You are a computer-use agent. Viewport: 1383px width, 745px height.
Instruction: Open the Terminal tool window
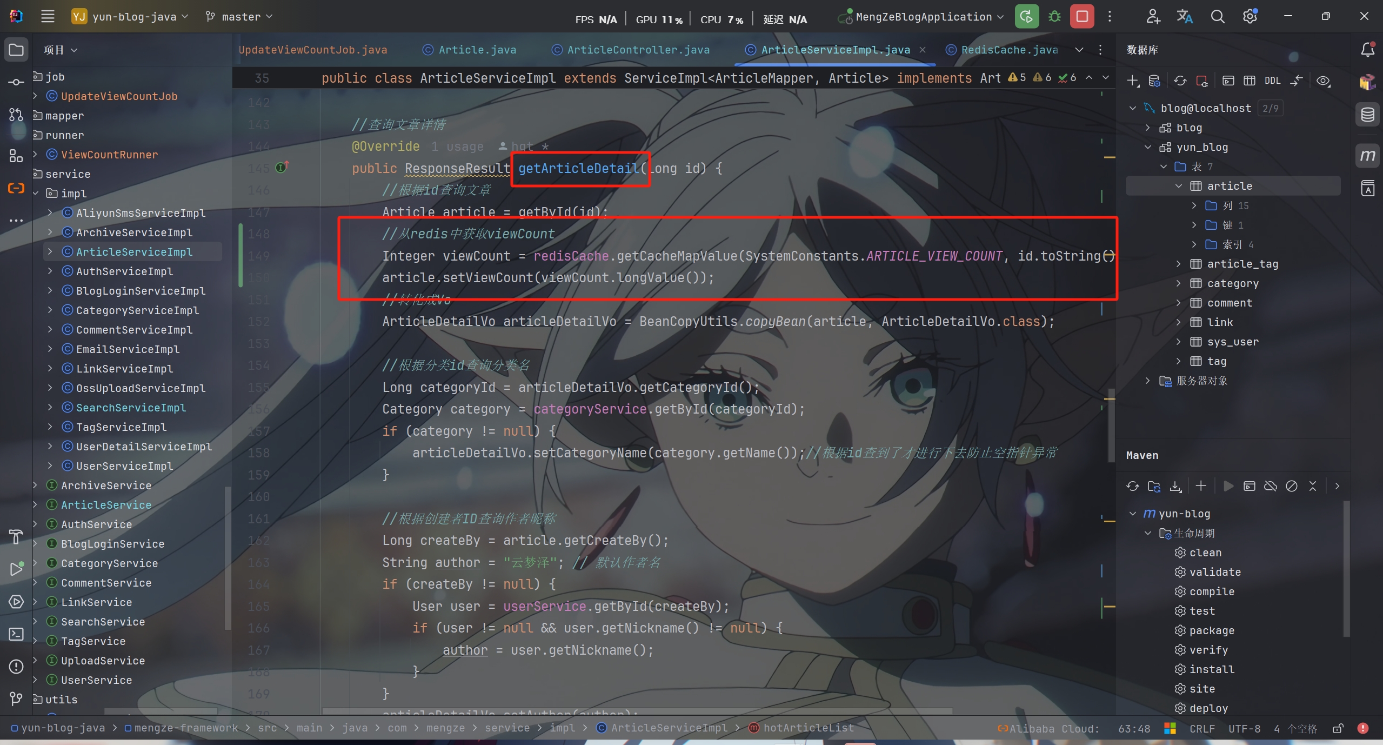[16, 634]
